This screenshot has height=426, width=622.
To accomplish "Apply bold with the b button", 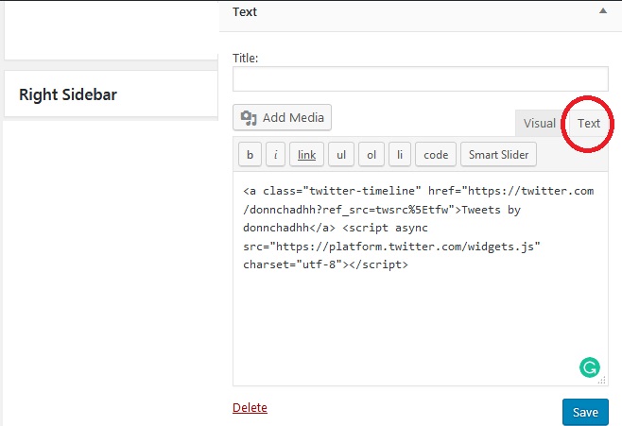I will click(x=250, y=154).
